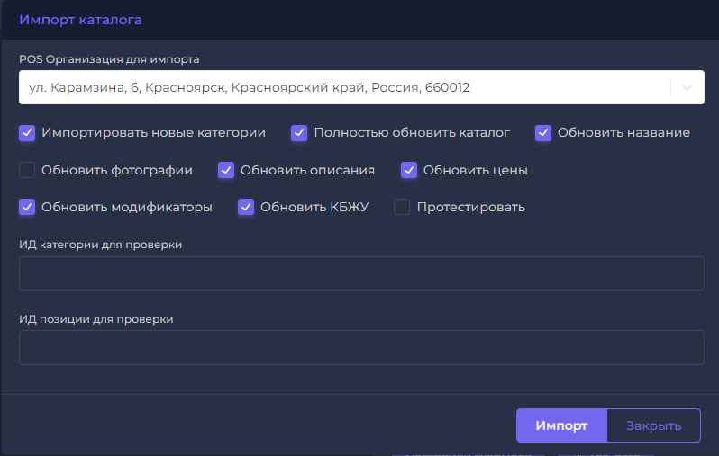The width and height of the screenshot is (719, 456).
Task: Click the 'Закрыть' button
Action: click(x=653, y=426)
